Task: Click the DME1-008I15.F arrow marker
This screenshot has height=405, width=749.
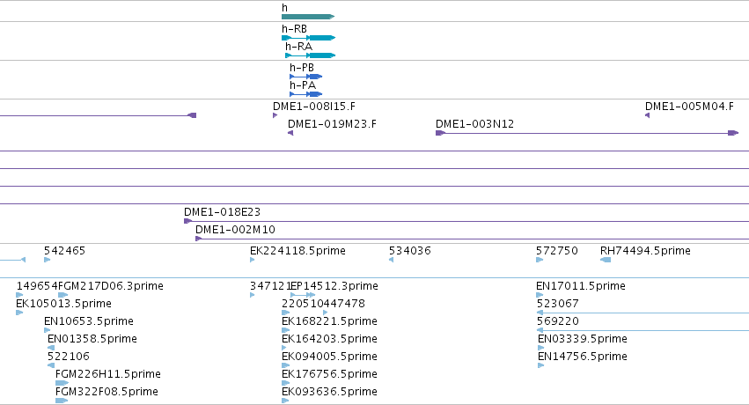Action: click(275, 115)
